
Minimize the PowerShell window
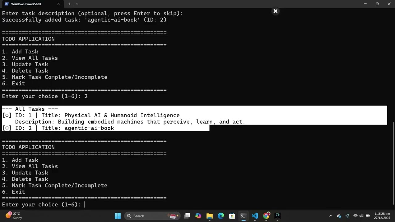pyautogui.click(x=365, y=4)
